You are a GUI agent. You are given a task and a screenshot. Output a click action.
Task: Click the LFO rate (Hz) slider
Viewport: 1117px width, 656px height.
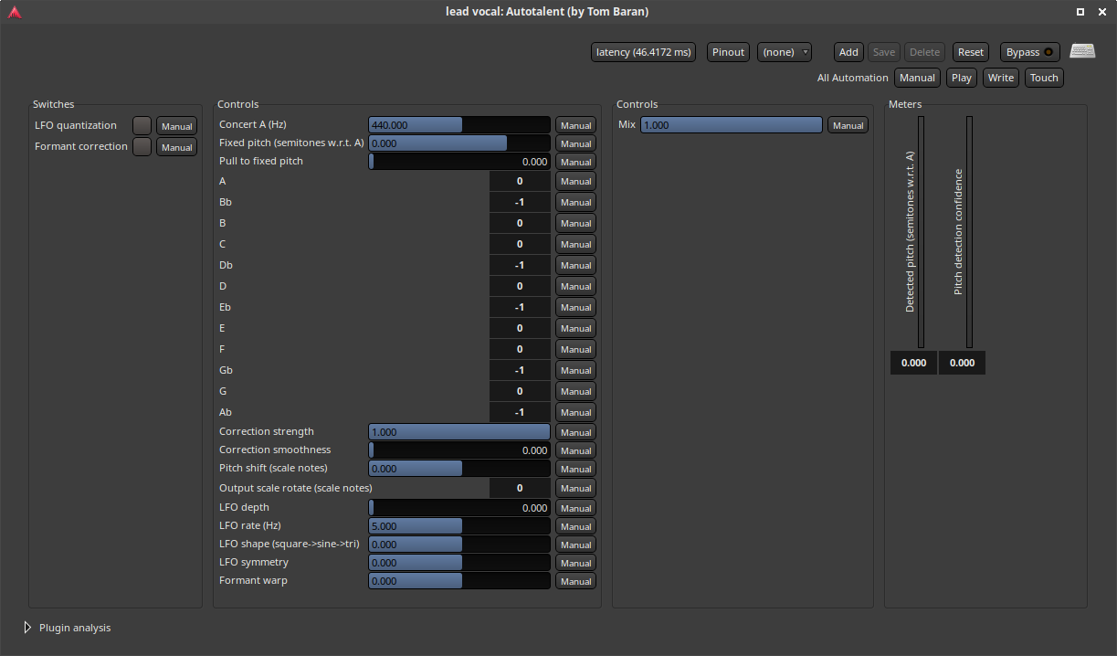click(x=459, y=526)
